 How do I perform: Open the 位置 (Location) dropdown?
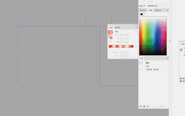point(124,56)
